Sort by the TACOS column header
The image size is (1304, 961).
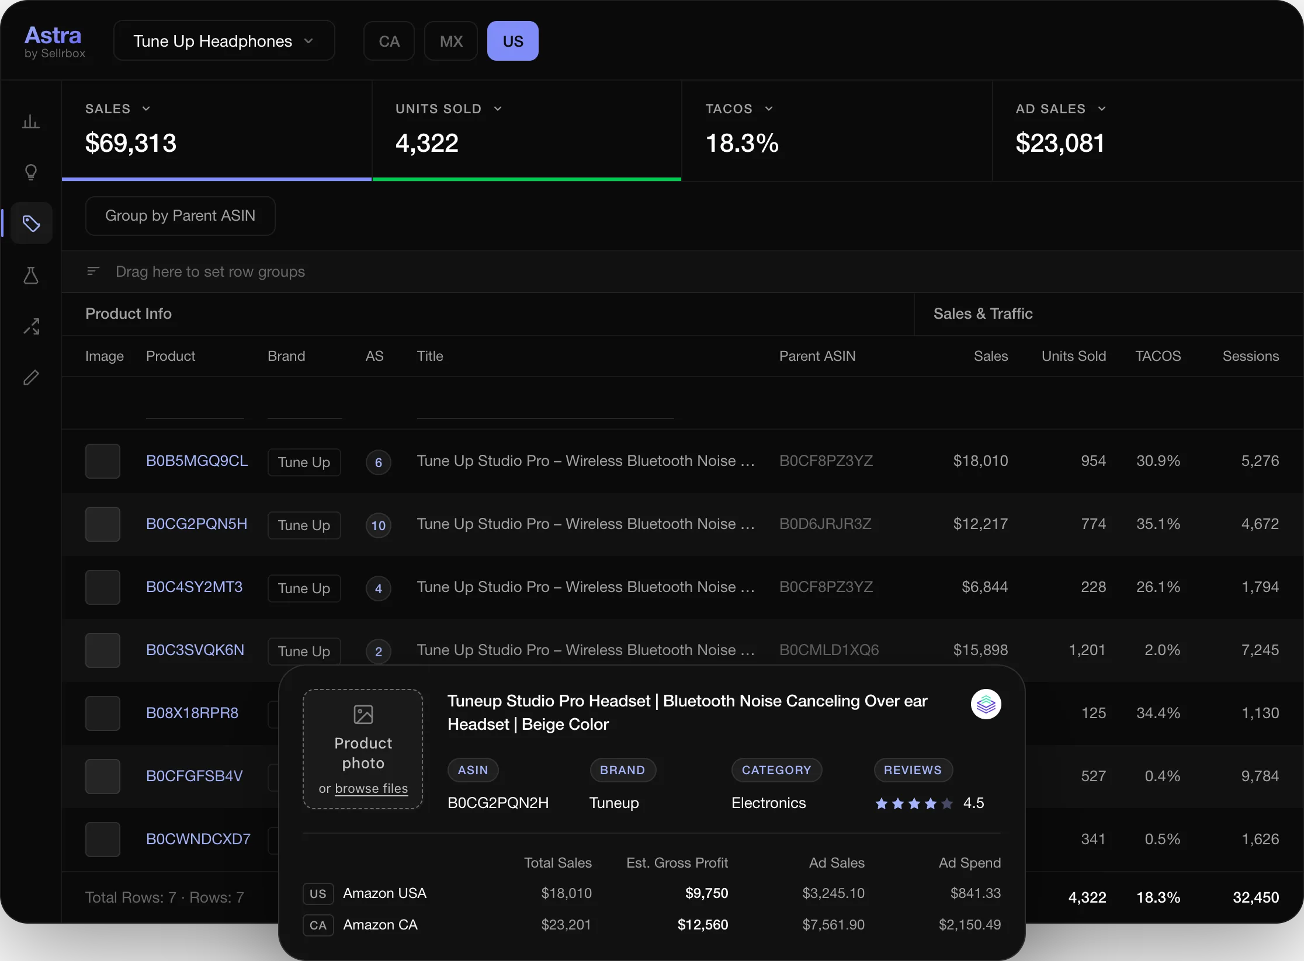[1158, 356]
